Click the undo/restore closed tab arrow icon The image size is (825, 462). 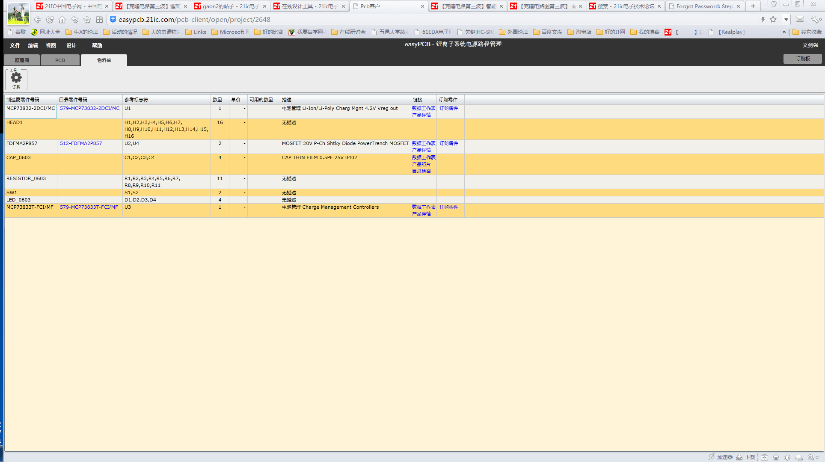pyautogui.click(x=75, y=20)
